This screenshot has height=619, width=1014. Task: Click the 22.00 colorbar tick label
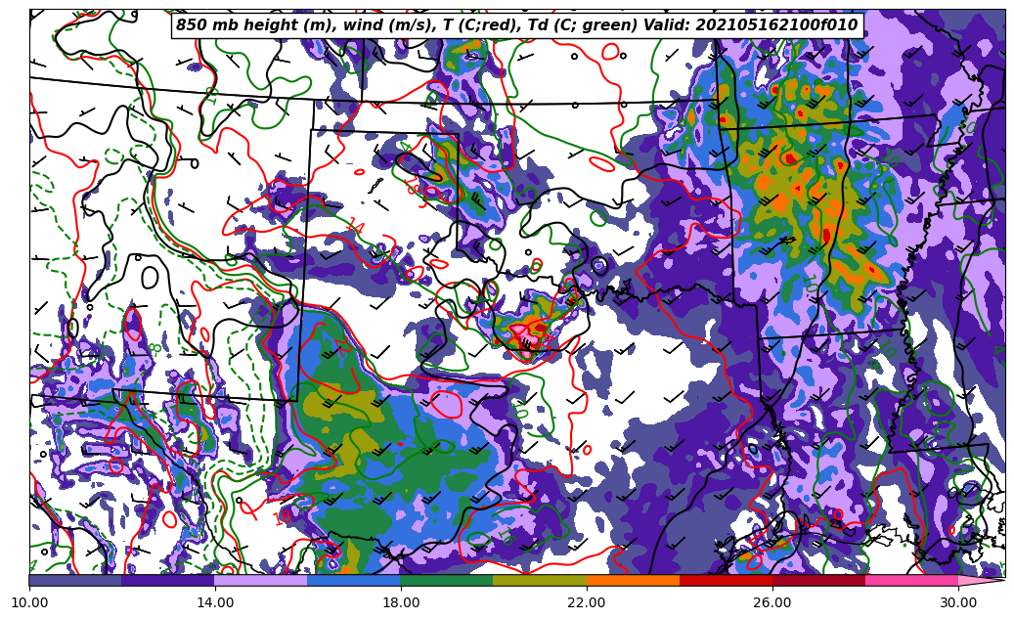coord(586,602)
